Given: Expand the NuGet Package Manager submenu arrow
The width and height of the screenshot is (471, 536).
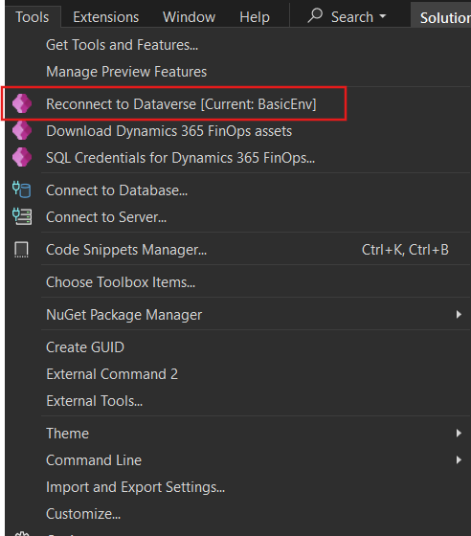Looking at the screenshot, I should point(459,315).
